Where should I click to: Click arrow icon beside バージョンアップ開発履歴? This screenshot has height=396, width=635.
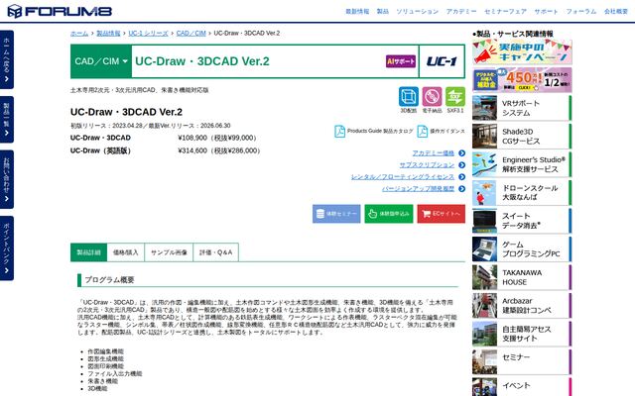tap(461, 189)
